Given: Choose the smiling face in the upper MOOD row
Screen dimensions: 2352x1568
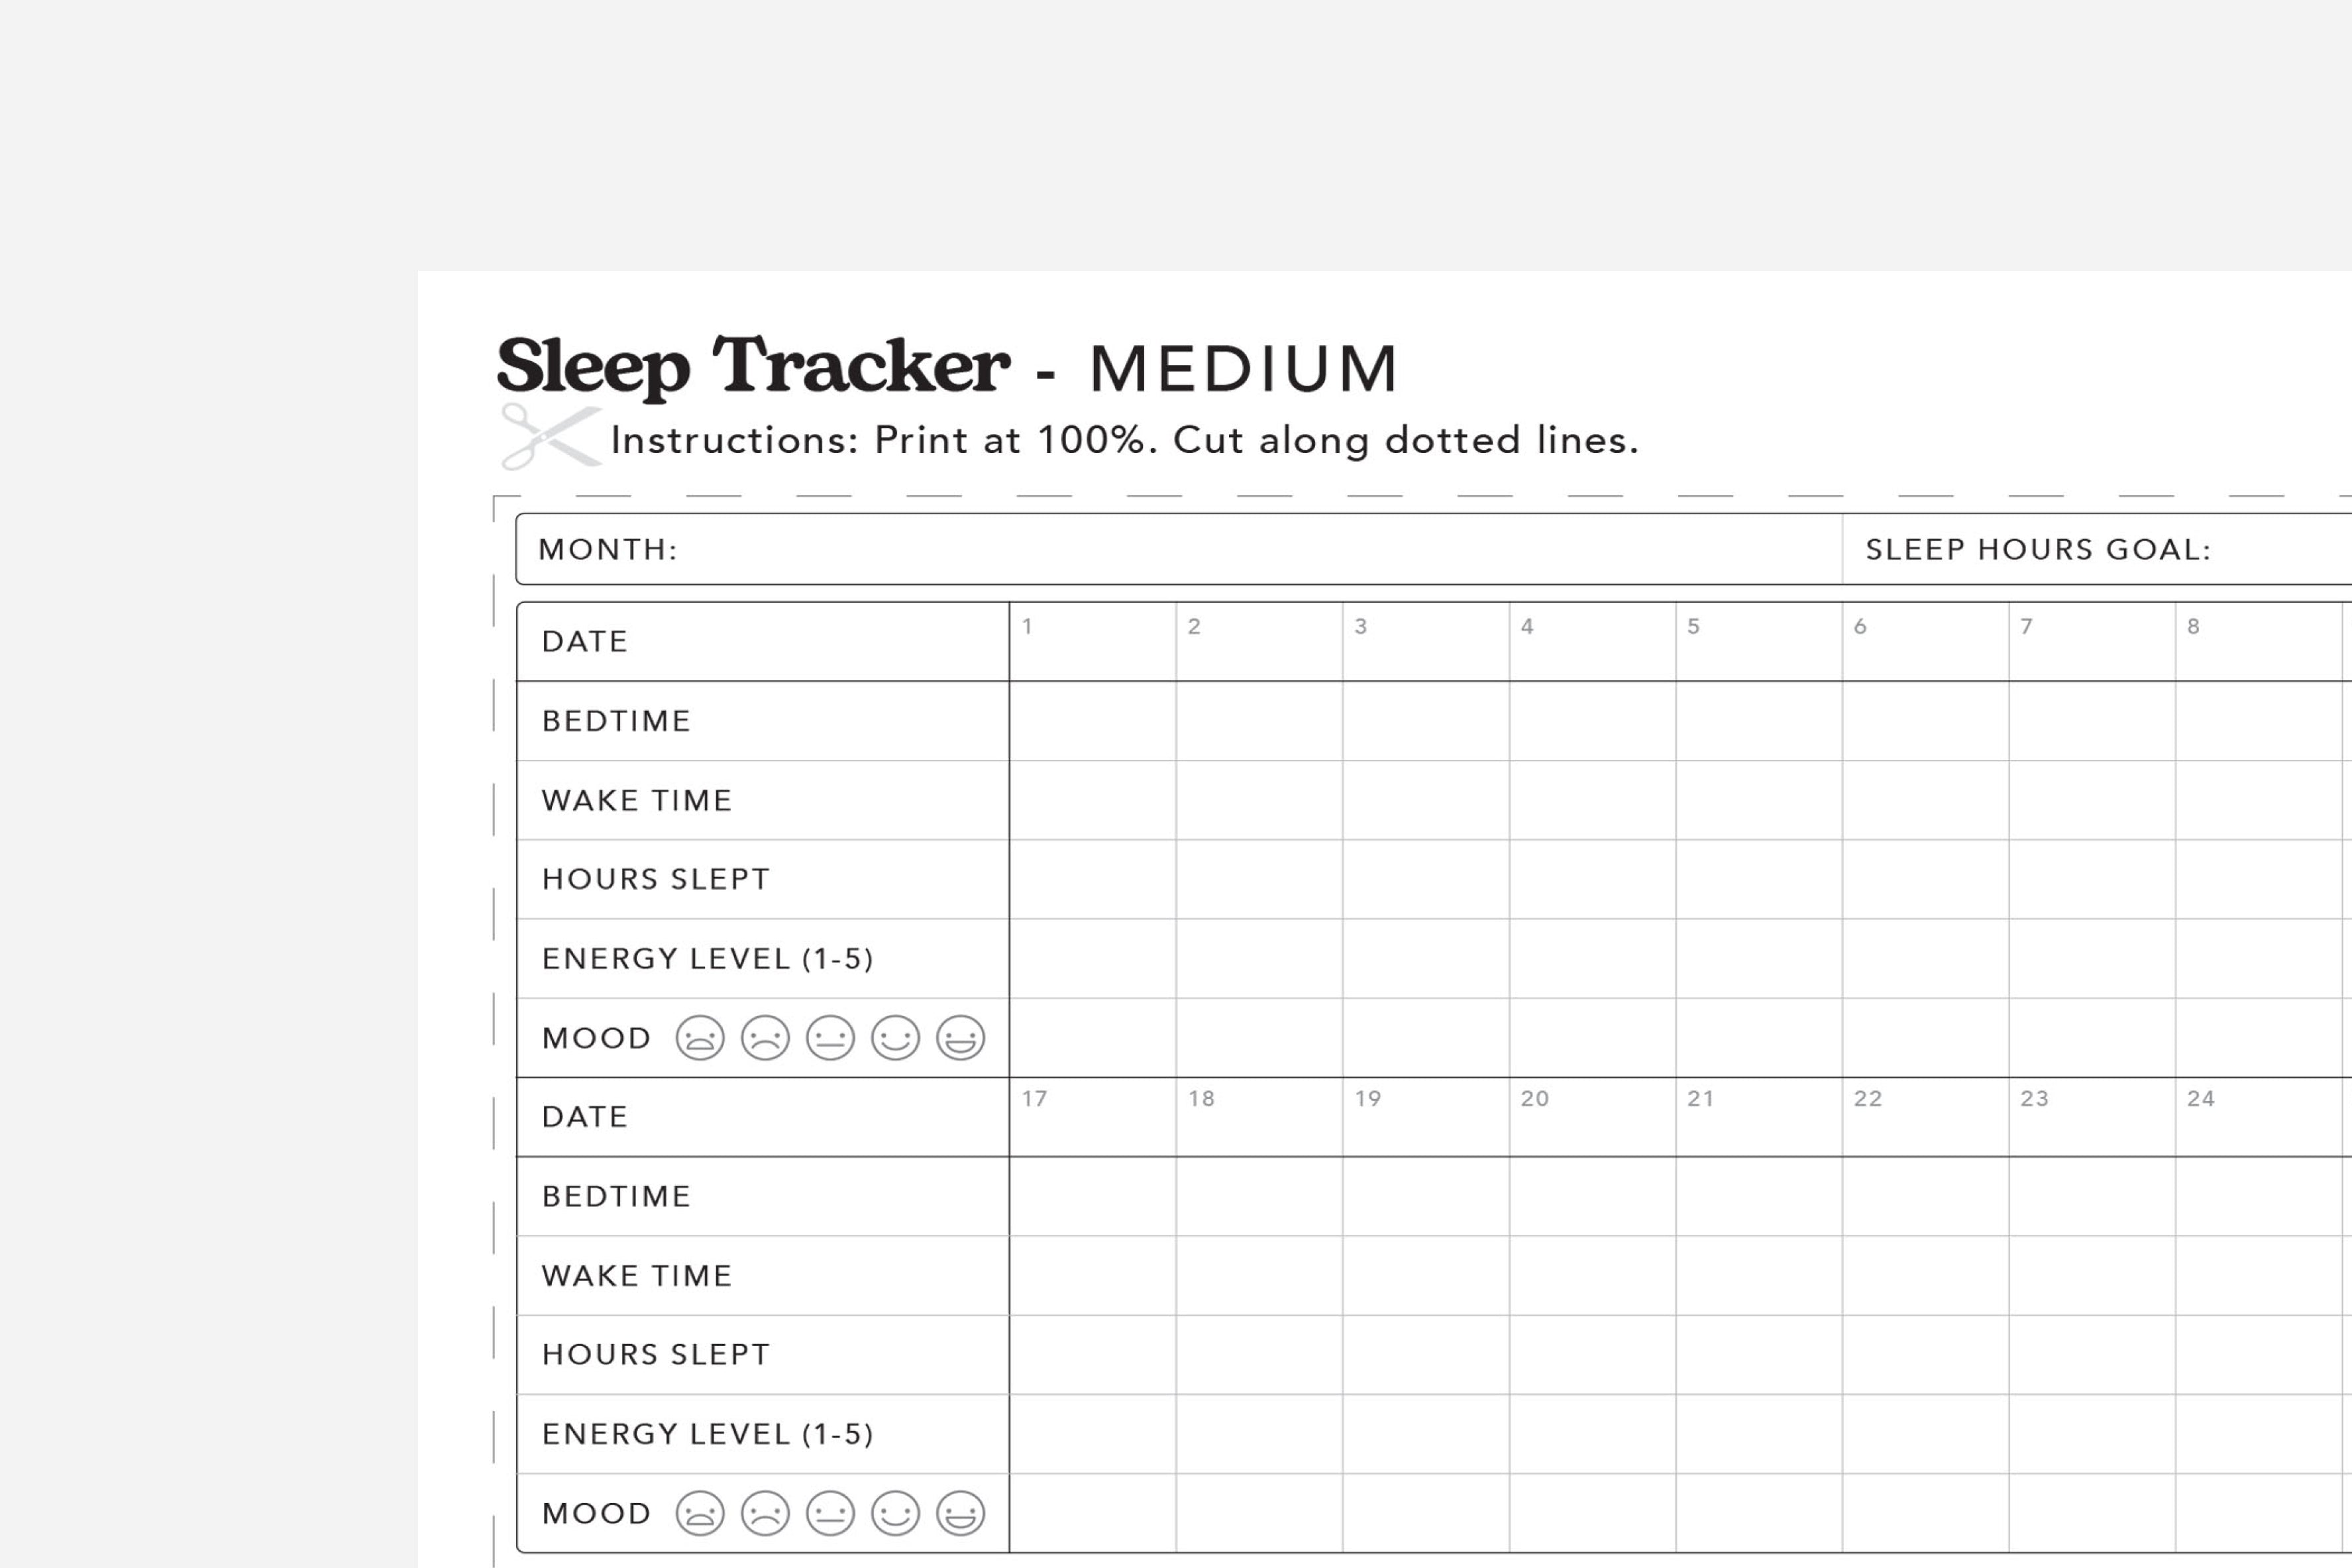Looking at the screenshot, I should (895, 1037).
